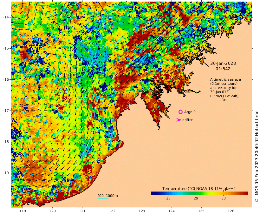Click the '-17' latitude axis label
Viewport: 260px width, 216px height.
coord(6,111)
